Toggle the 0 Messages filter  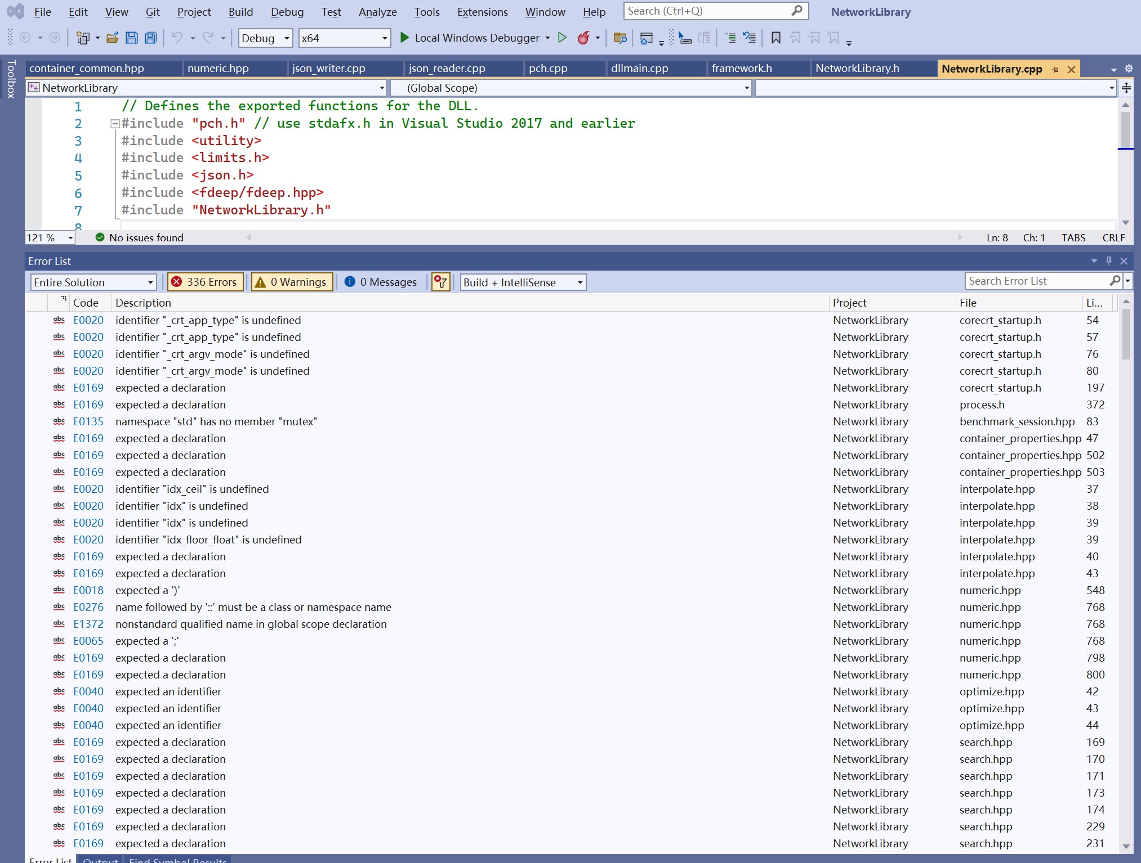point(381,282)
